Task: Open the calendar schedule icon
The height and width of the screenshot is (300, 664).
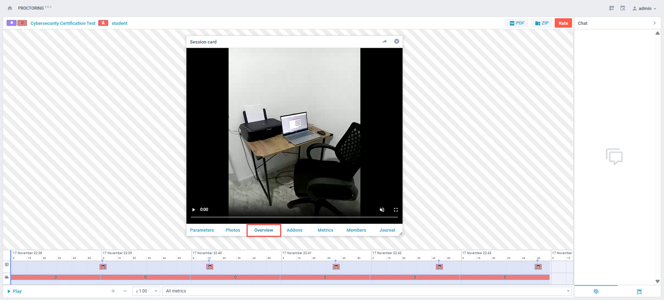Action: (622, 8)
